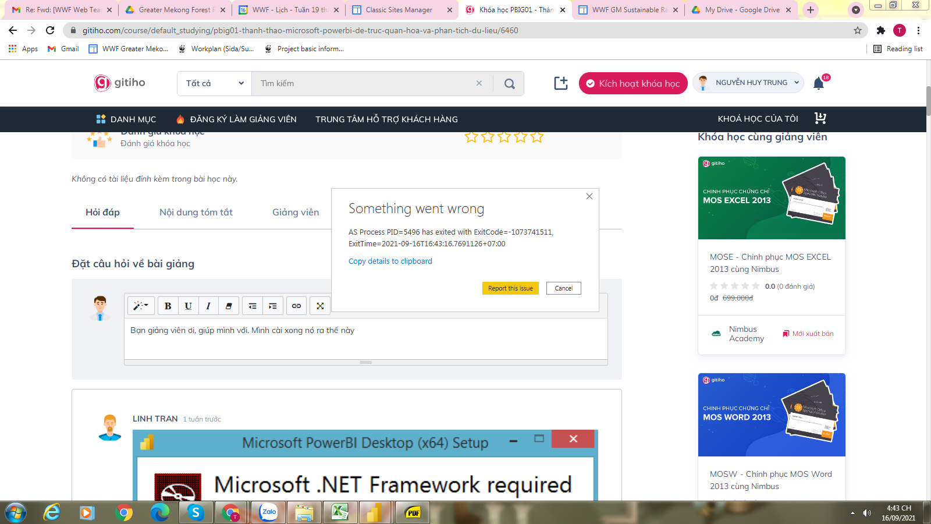Viewport: 931px width, 524px height.
Task: Click 'Nimbus Academy' instructor link
Action: point(747,334)
